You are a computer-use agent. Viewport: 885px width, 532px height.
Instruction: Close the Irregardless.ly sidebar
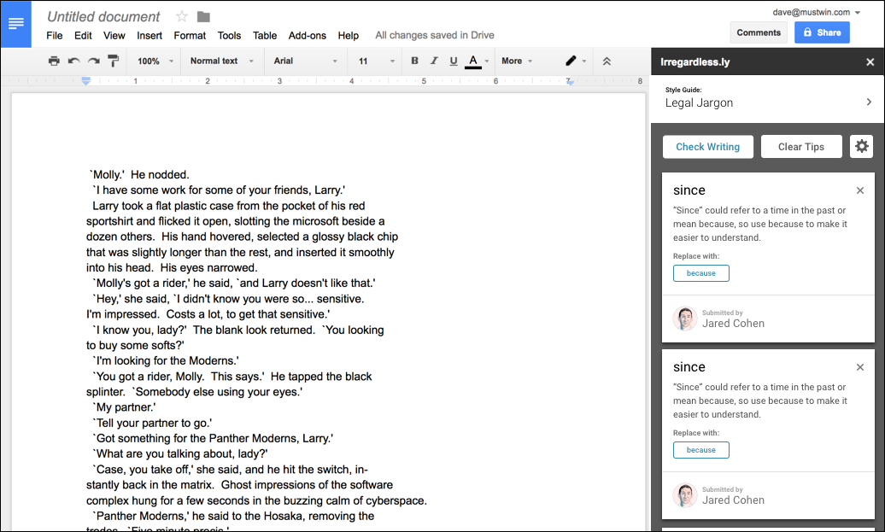870,62
